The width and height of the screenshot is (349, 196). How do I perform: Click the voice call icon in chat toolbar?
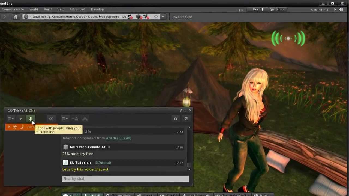point(85,119)
